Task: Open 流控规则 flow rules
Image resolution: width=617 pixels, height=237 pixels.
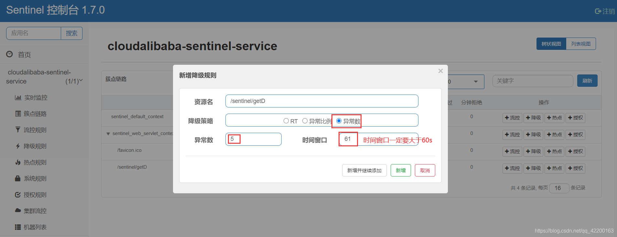Action: [x=31, y=130]
